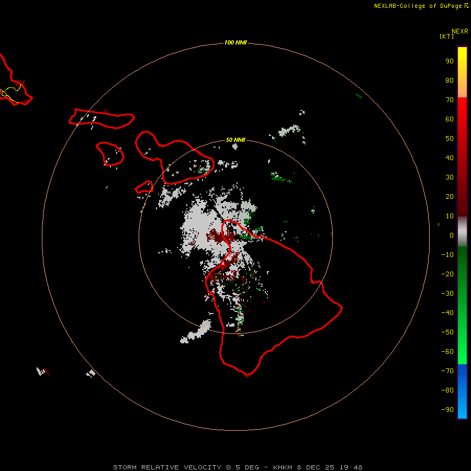Click the Lanai island outline
The width and height of the screenshot is (471, 471).
[x=110, y=154]
